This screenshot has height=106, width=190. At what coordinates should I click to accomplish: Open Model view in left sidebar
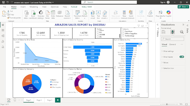tap(3, 36)
